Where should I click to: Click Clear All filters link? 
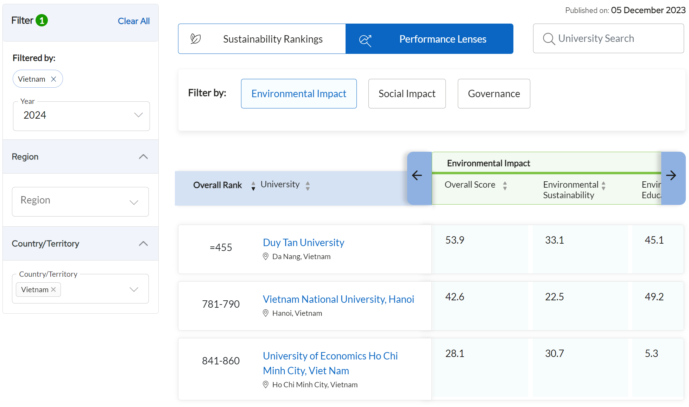pos(134,21)
